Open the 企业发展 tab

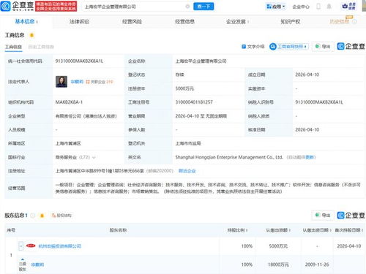click(237, 21)
